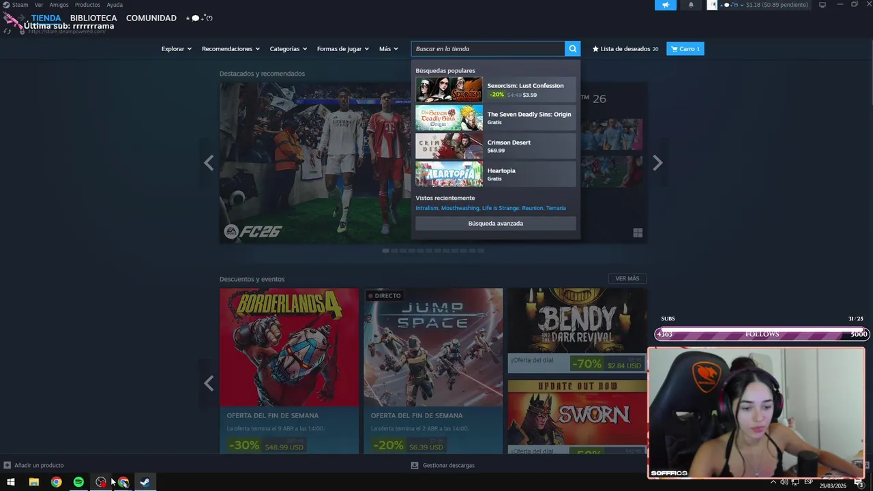Switch to Steam taskbar icon

pos(145,482)
